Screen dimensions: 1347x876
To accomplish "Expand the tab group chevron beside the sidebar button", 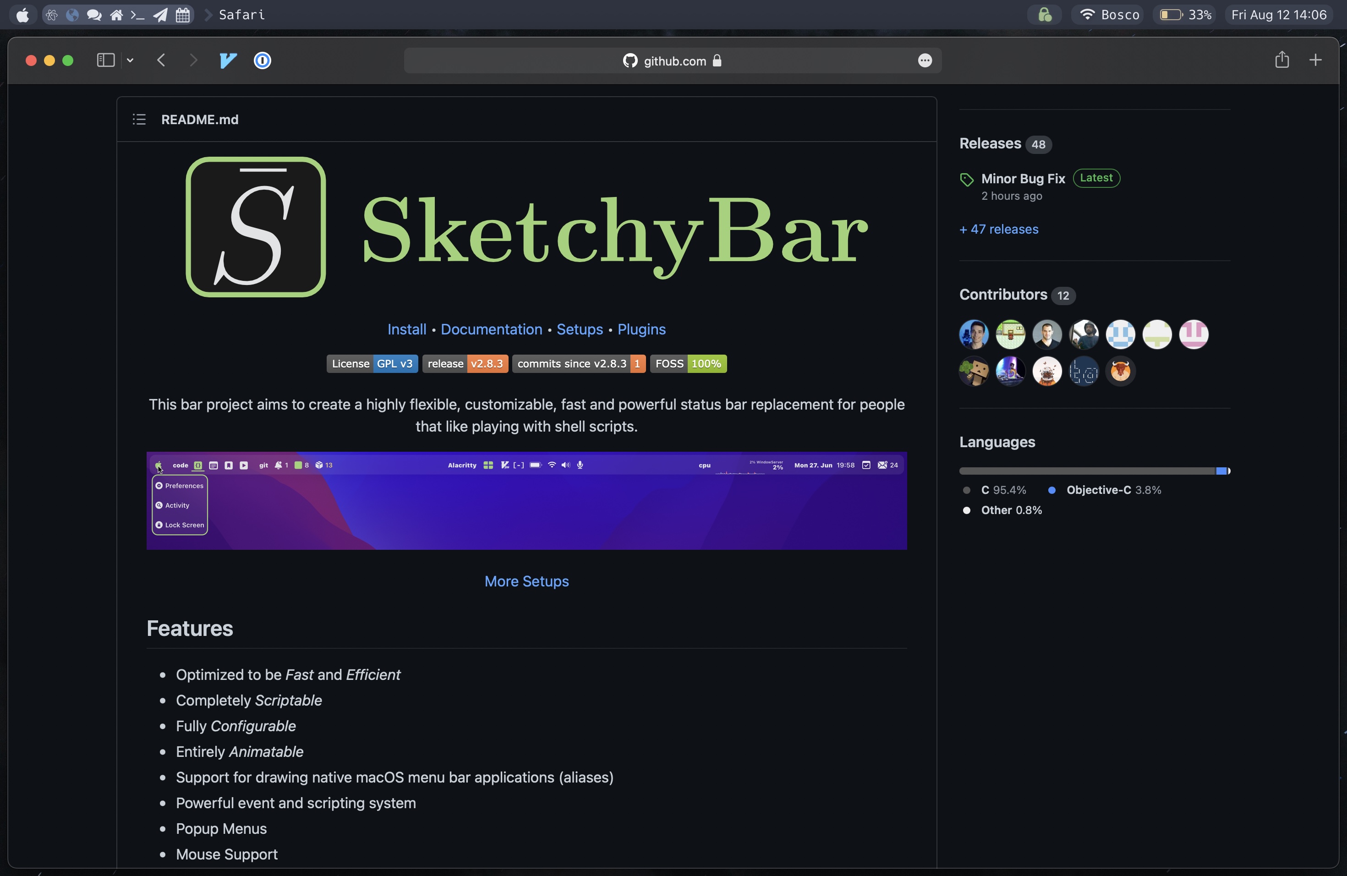I will pos(131,60).
